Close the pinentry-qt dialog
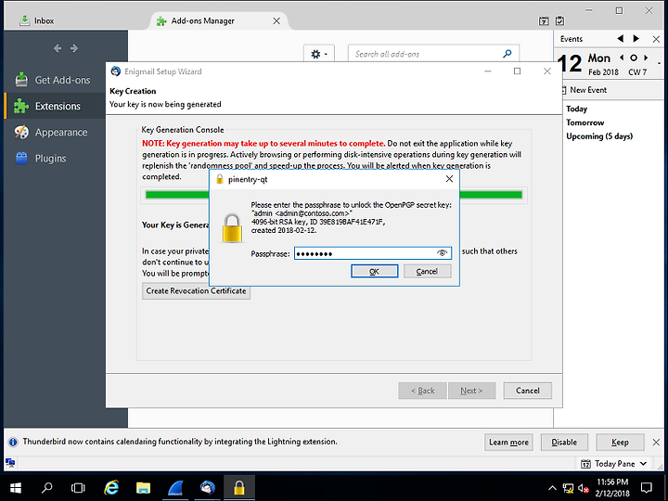This screenshot has width=668, height=501. 449,179
